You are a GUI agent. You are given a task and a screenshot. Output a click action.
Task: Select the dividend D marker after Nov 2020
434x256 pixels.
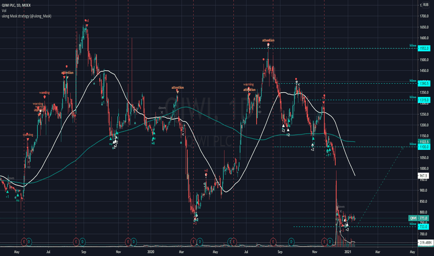[x=330, y=242]
